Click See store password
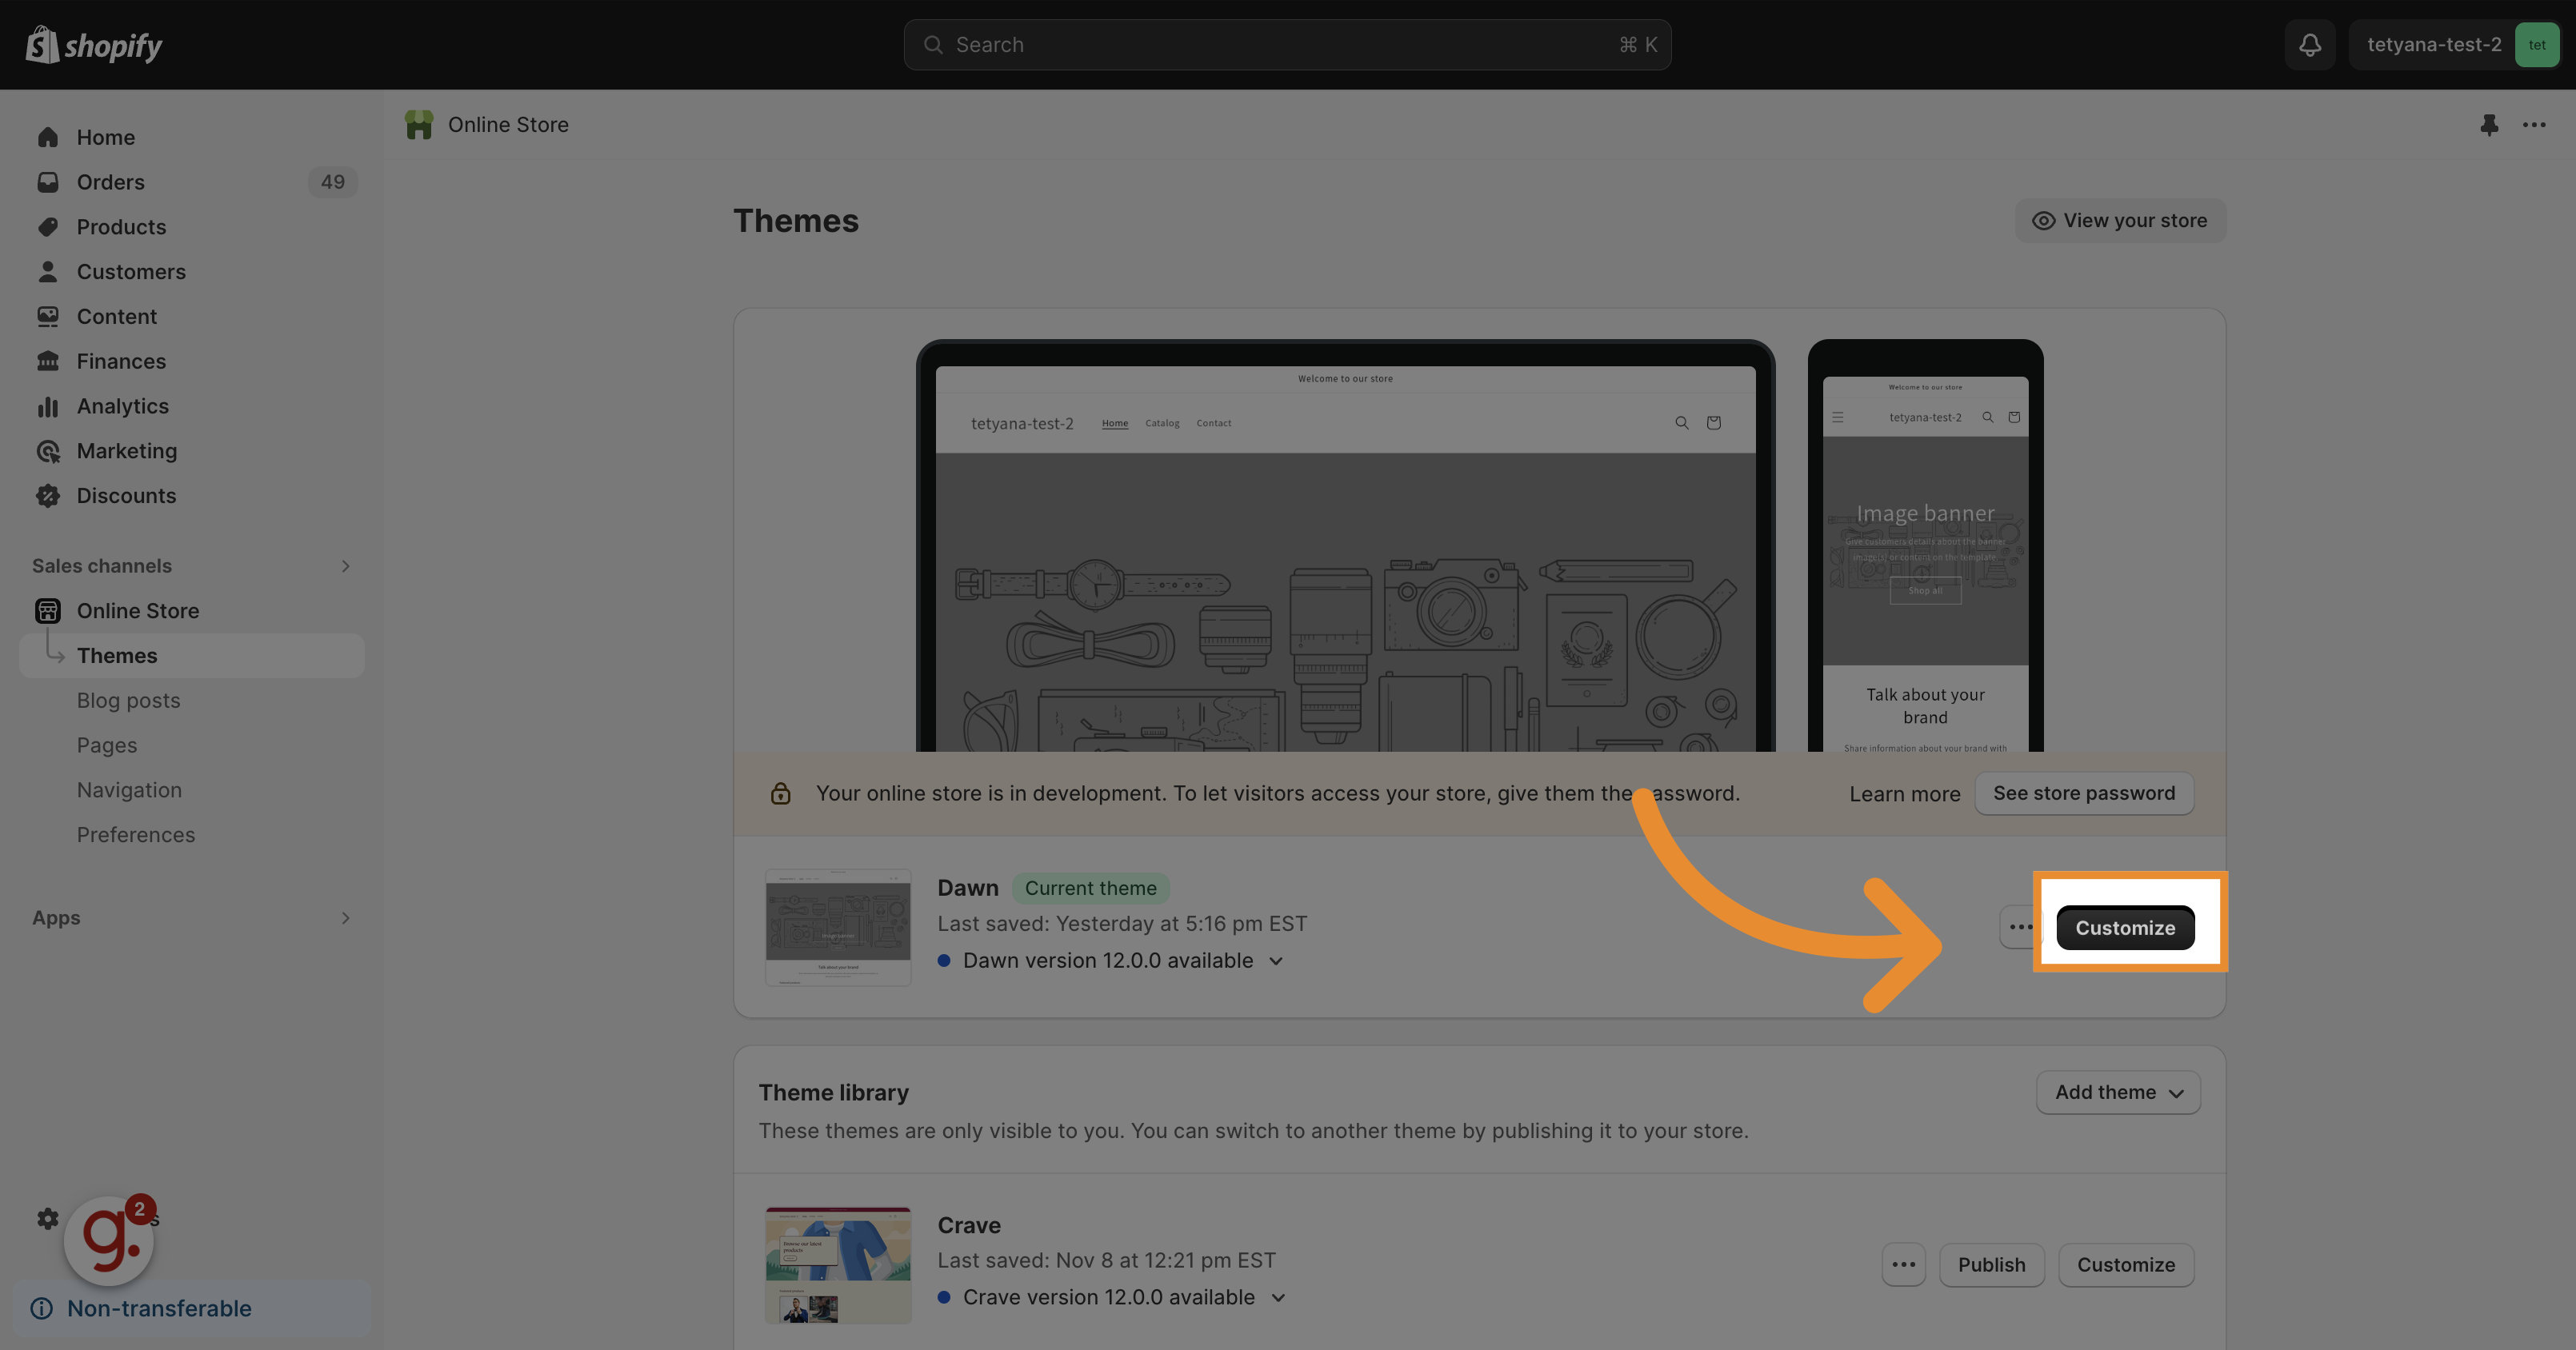This screenshot has width=2576, height=1350. click(x=2084, y=793)
